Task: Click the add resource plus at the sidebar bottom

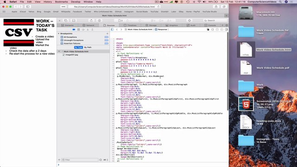Action: (x=59, y=160)
